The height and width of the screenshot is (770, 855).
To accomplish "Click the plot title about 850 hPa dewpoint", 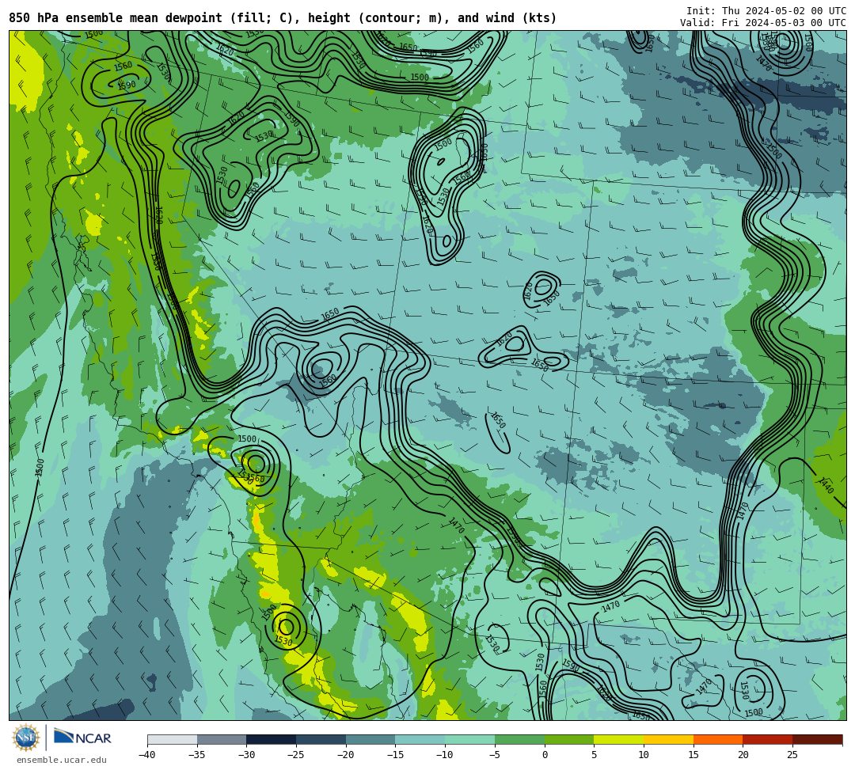I will [x=283, y=18].
